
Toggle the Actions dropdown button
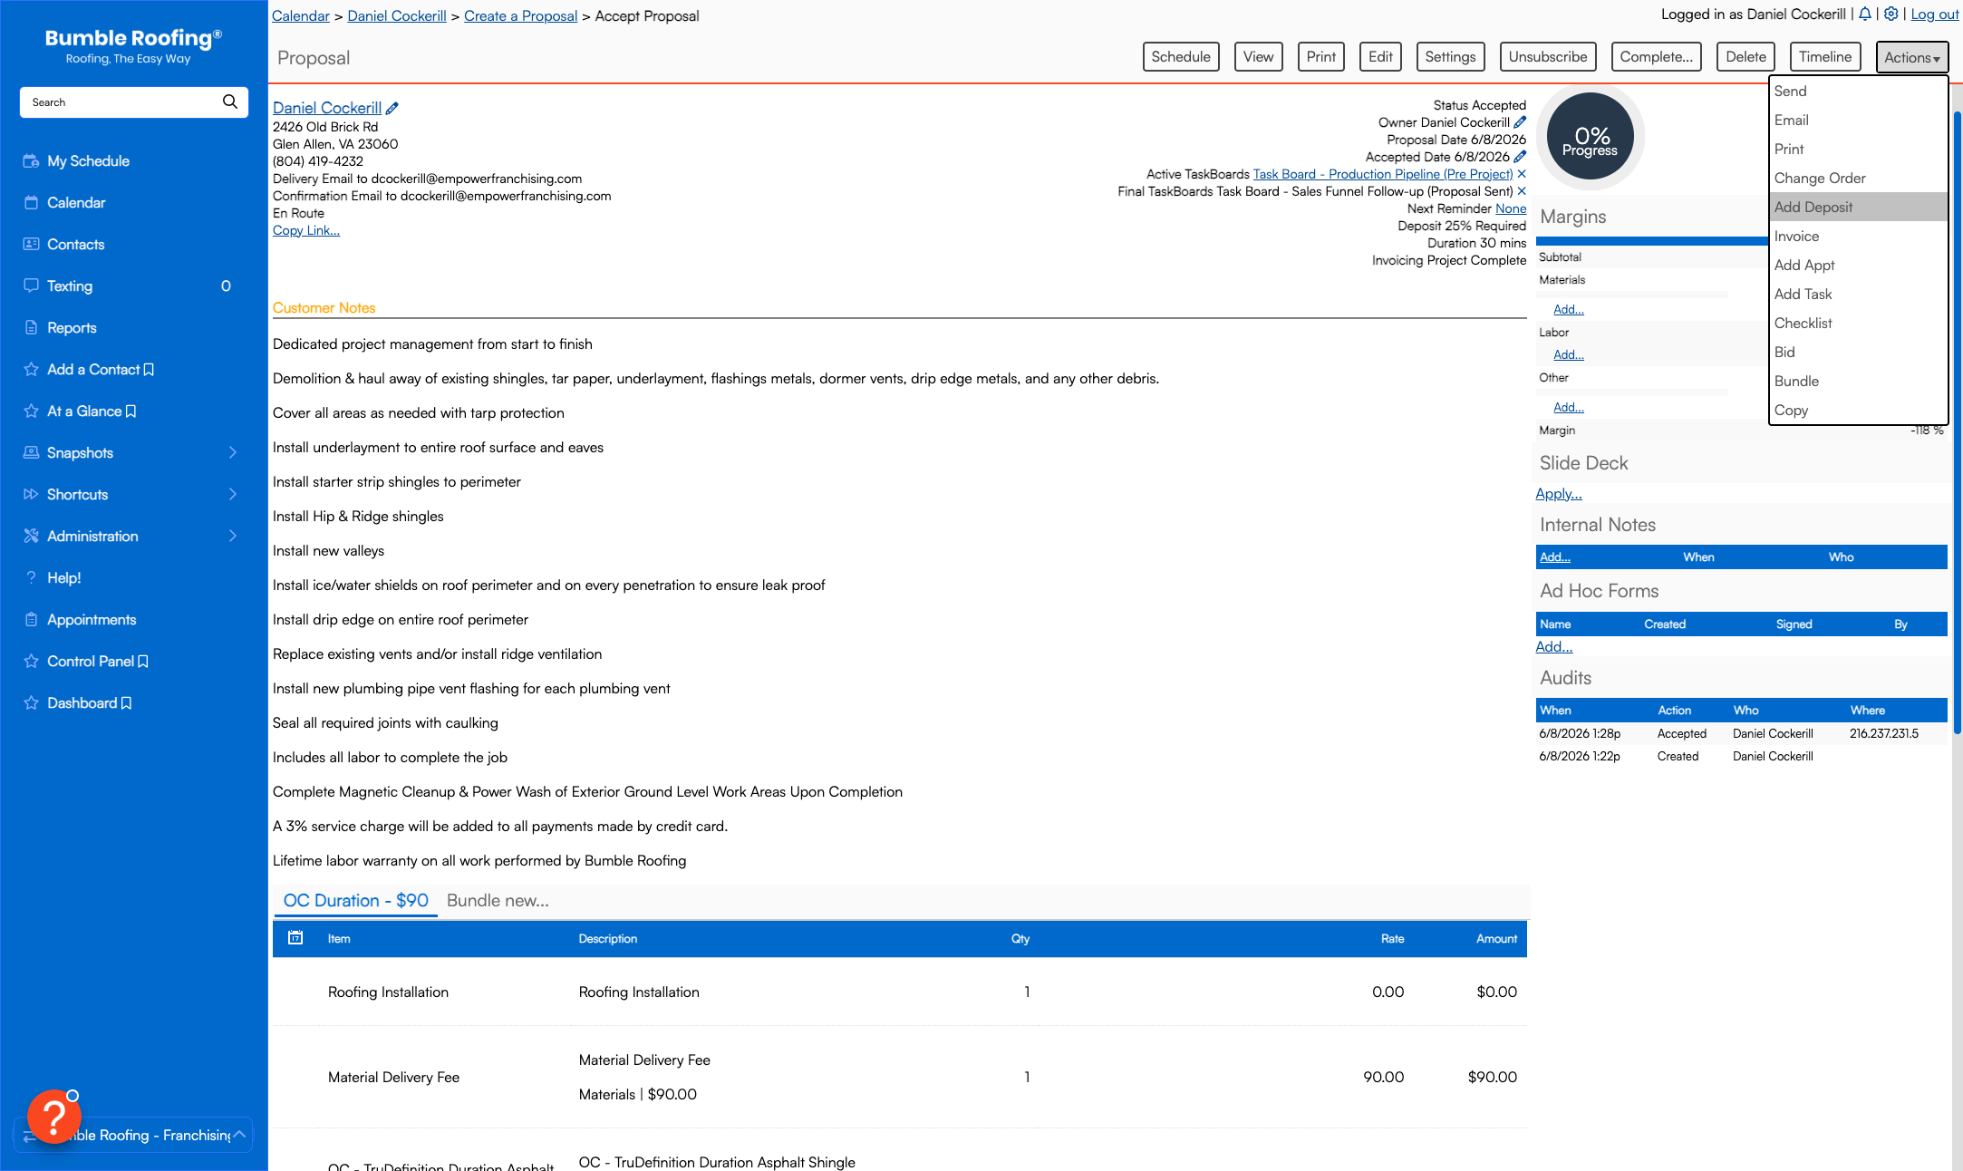pos(1912,57)
